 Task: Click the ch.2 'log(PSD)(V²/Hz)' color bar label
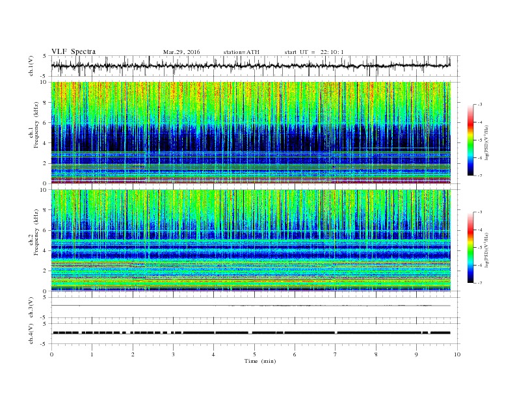tap(486, 250)
